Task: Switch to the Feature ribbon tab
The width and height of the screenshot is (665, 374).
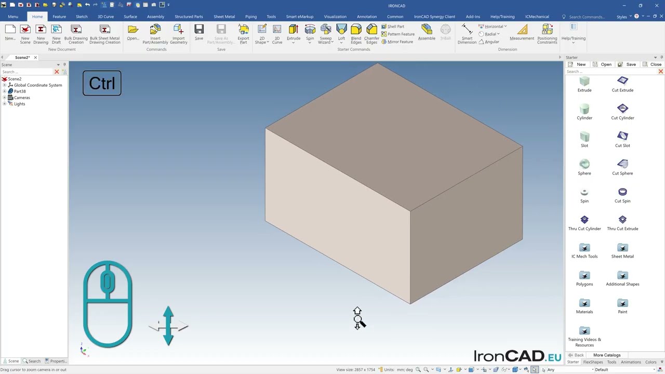Action: [59, 17]
